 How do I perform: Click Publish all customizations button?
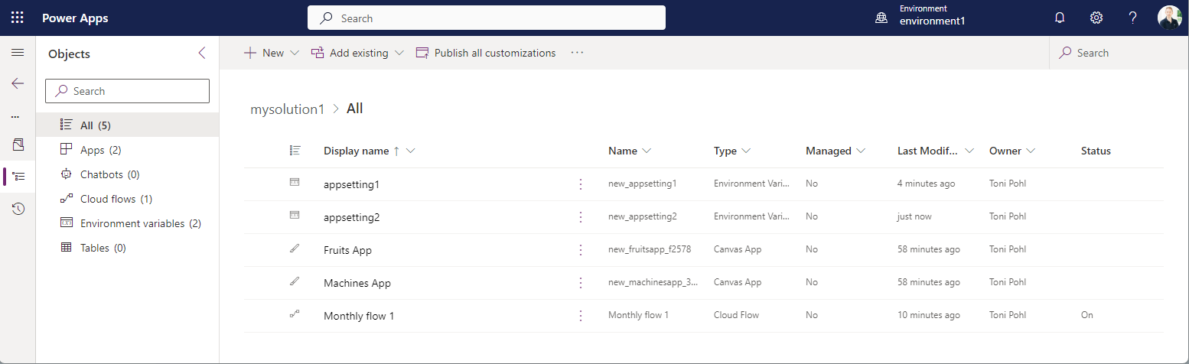[x=486, y=53]
